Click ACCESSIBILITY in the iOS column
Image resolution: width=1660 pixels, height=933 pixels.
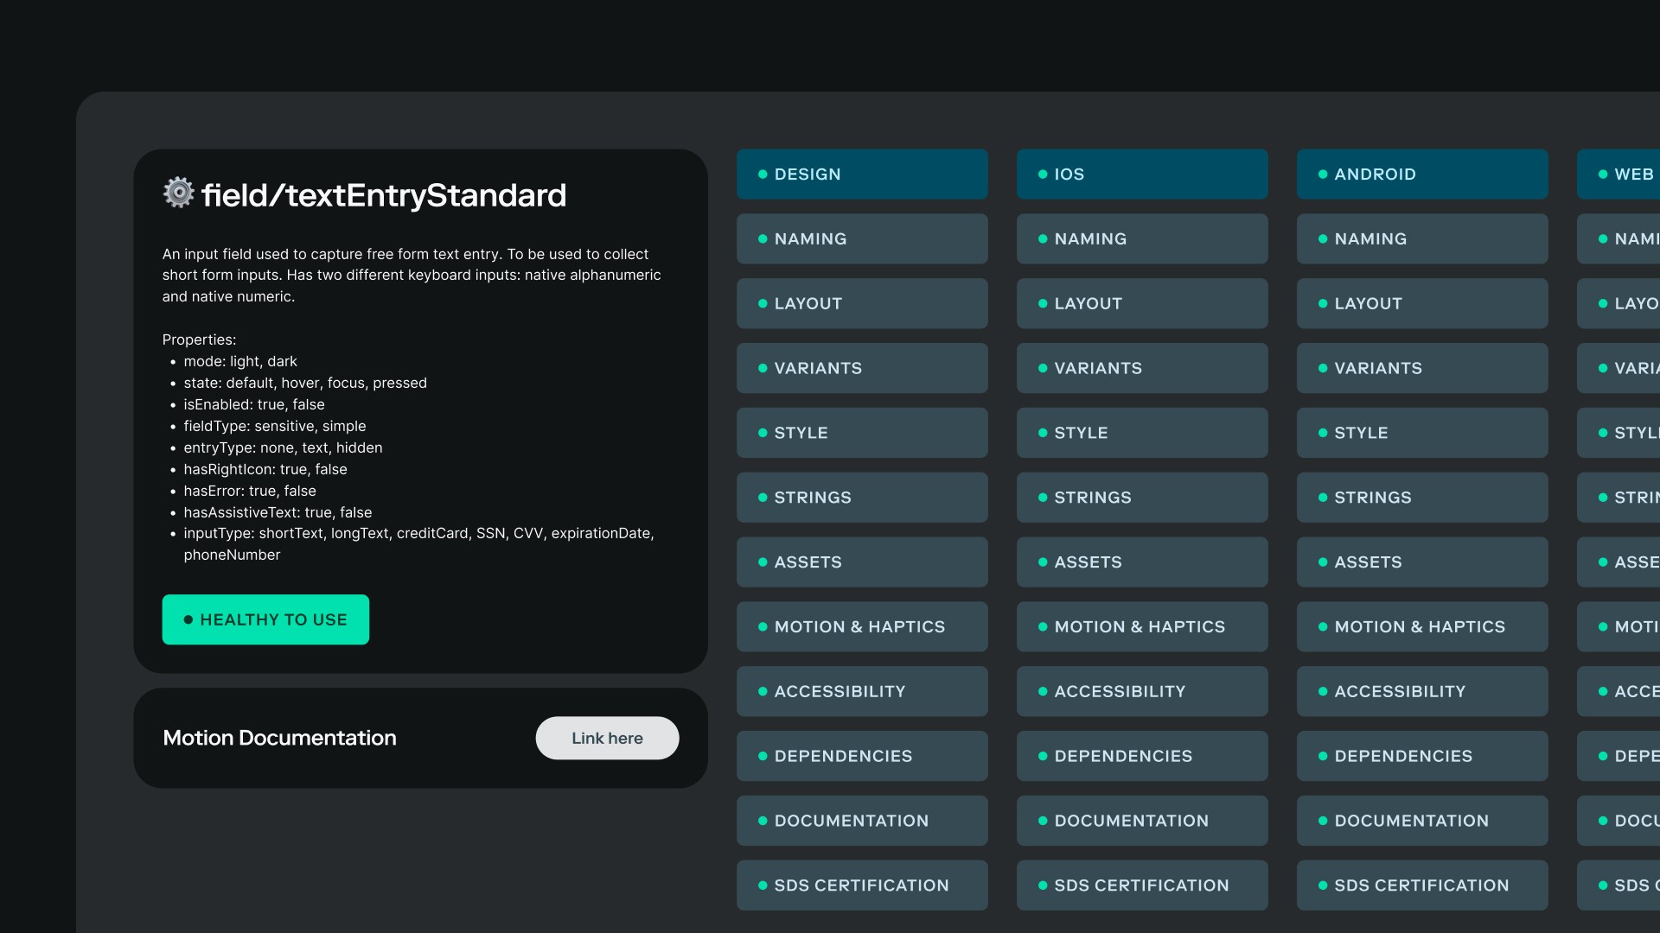tap(1142, 692)
